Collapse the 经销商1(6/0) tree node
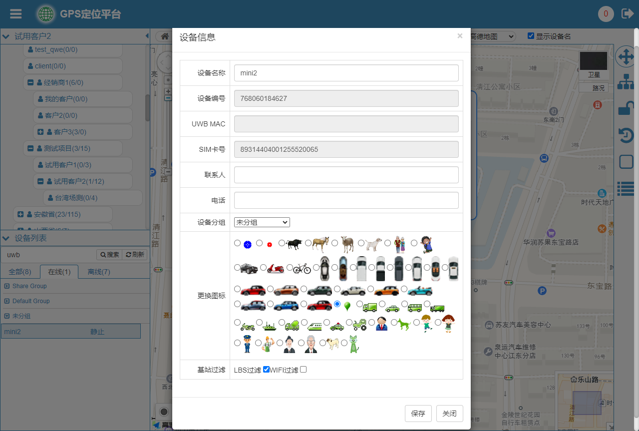 click(x=30, y=82)
